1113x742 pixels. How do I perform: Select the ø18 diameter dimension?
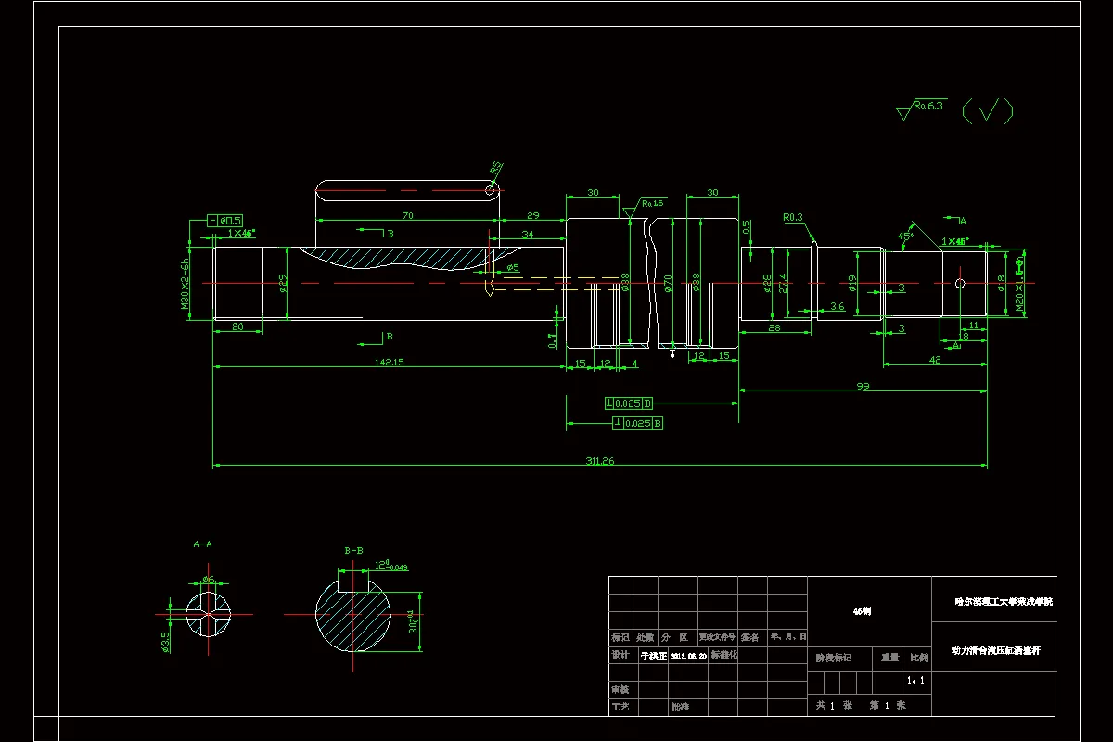[1001, 283]
